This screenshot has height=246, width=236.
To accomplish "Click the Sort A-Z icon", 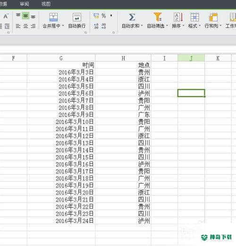I will coord(178,17).
